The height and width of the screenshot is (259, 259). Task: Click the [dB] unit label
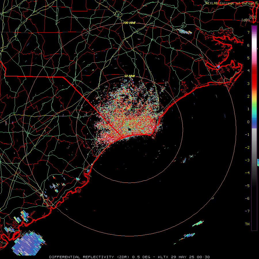click(x=246, y=20)
